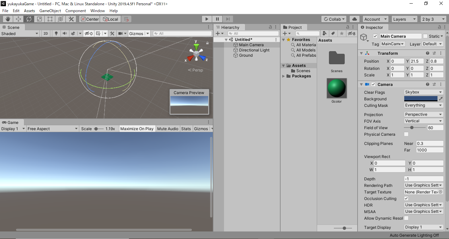Screen dimensions: 449x239
Task: Select the Rotate tool
Action: pos(29,19)
